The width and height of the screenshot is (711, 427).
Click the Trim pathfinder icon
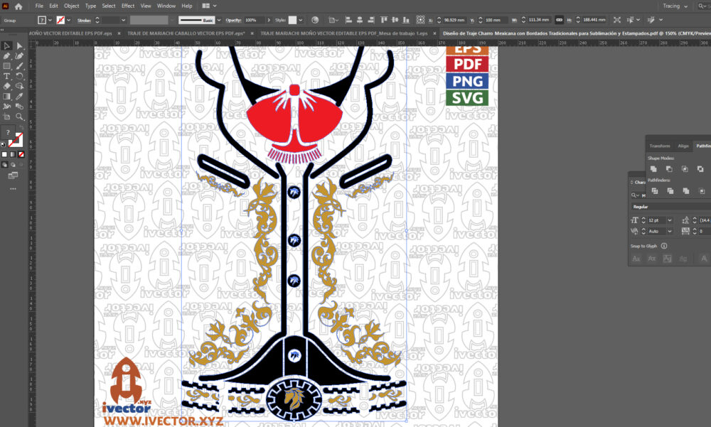pos(670,191)
